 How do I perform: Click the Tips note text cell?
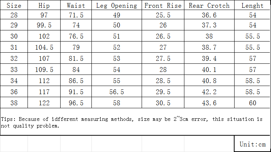point(135,122)
